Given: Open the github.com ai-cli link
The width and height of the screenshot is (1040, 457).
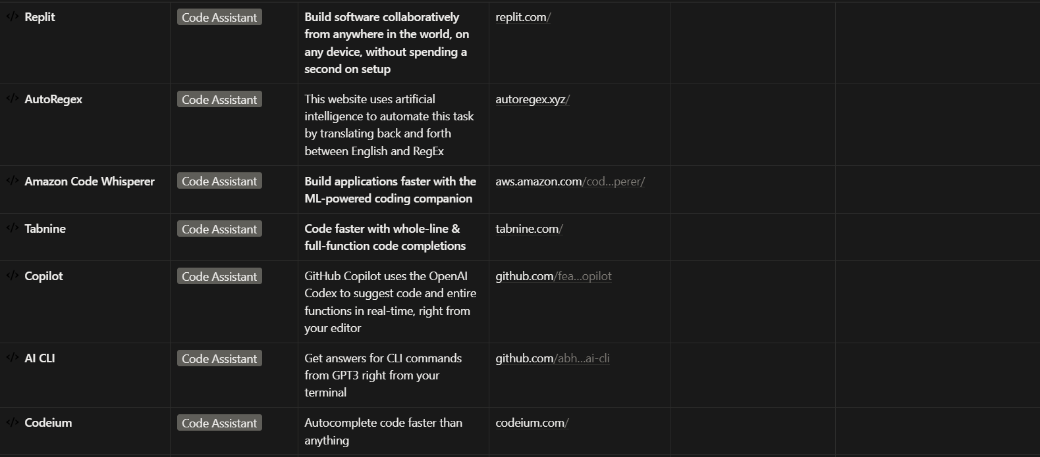Looking at the screenshot, I should pos(553,358).
